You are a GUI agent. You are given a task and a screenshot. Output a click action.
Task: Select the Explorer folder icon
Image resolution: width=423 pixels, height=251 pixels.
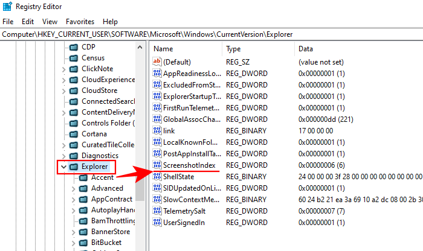(74, 167)
